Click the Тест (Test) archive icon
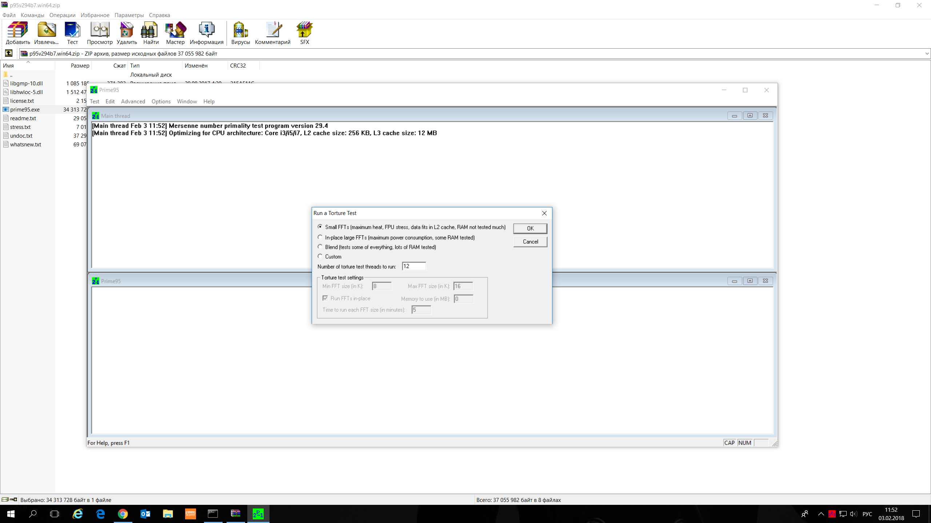Viewport: 931px width, 523px height. click(72, 33)
